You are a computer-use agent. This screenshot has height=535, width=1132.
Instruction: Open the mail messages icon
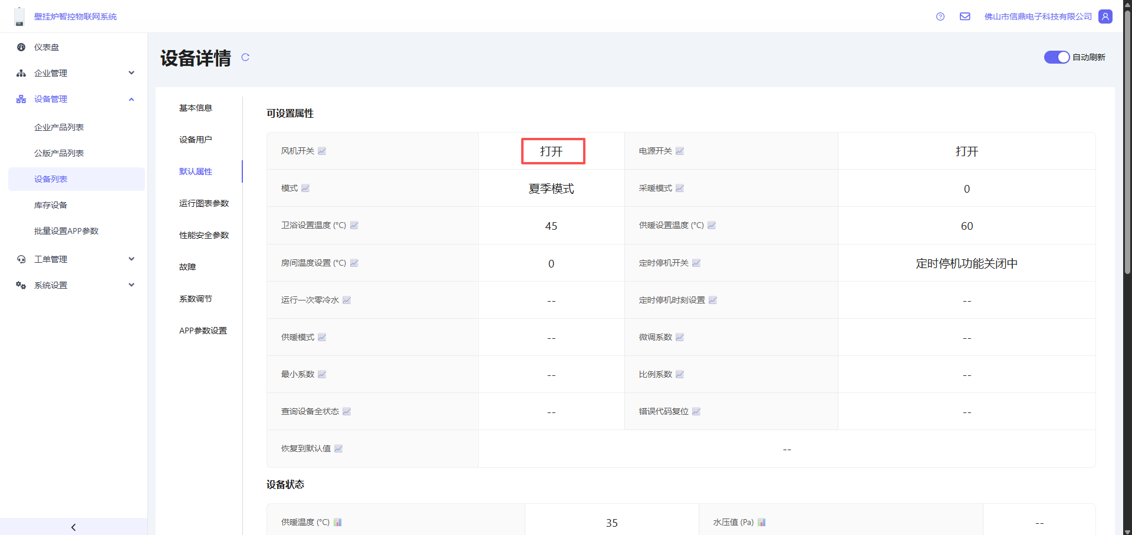pos(965,16)
